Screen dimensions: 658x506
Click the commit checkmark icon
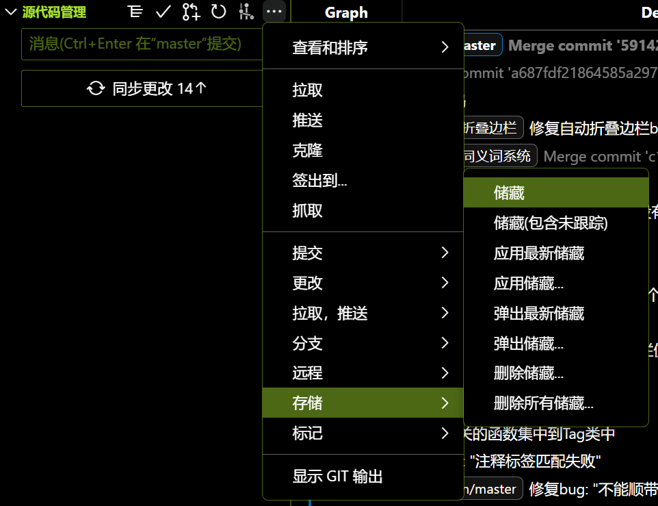click(163, 12)
